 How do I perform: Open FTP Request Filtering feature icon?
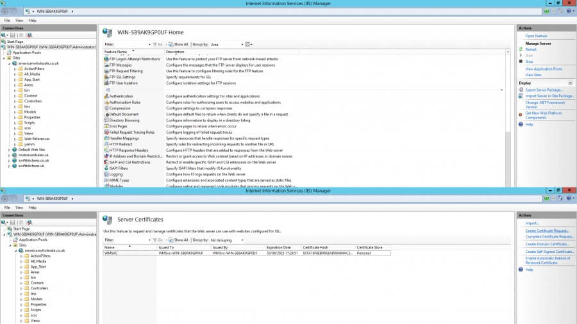click(106, 71)
